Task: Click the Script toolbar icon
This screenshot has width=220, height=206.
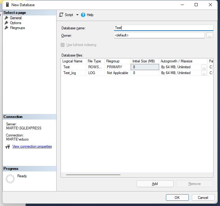Action: click(61, 15)
